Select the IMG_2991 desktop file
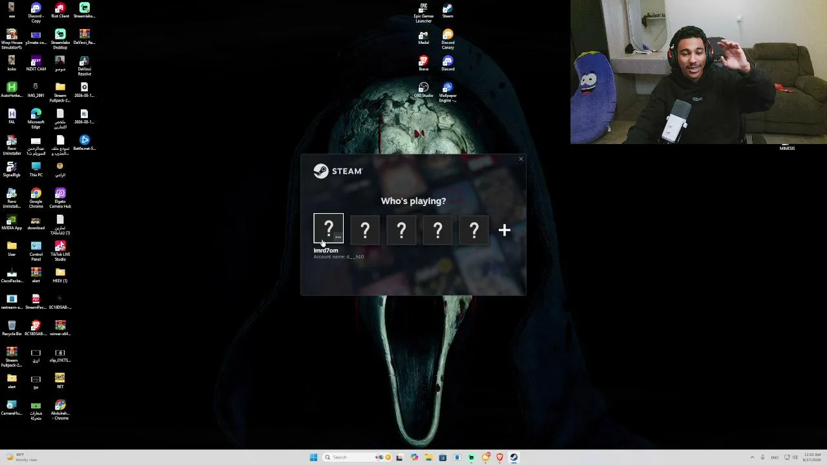Screen dimensions: 827x465 [x=36, y=90]
